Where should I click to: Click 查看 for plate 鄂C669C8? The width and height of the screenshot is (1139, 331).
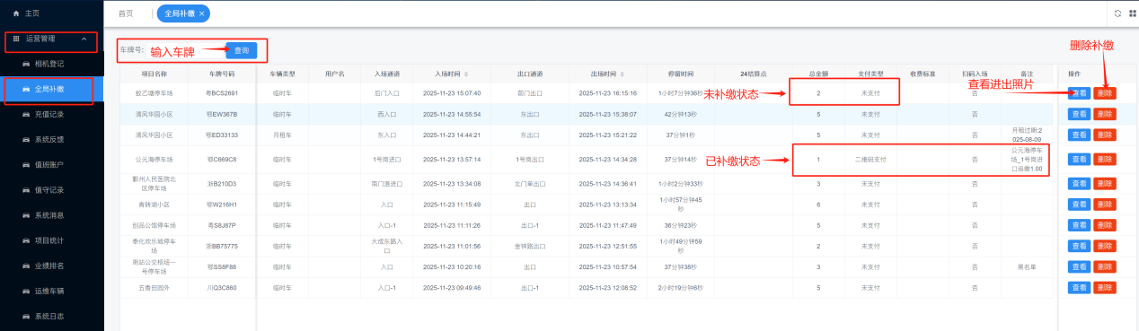pos(1078,159)
